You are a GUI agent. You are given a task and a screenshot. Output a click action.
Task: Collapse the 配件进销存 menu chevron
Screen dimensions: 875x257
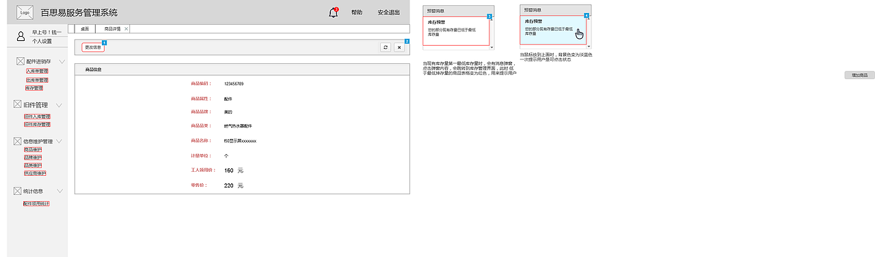(x=62, y=61)
